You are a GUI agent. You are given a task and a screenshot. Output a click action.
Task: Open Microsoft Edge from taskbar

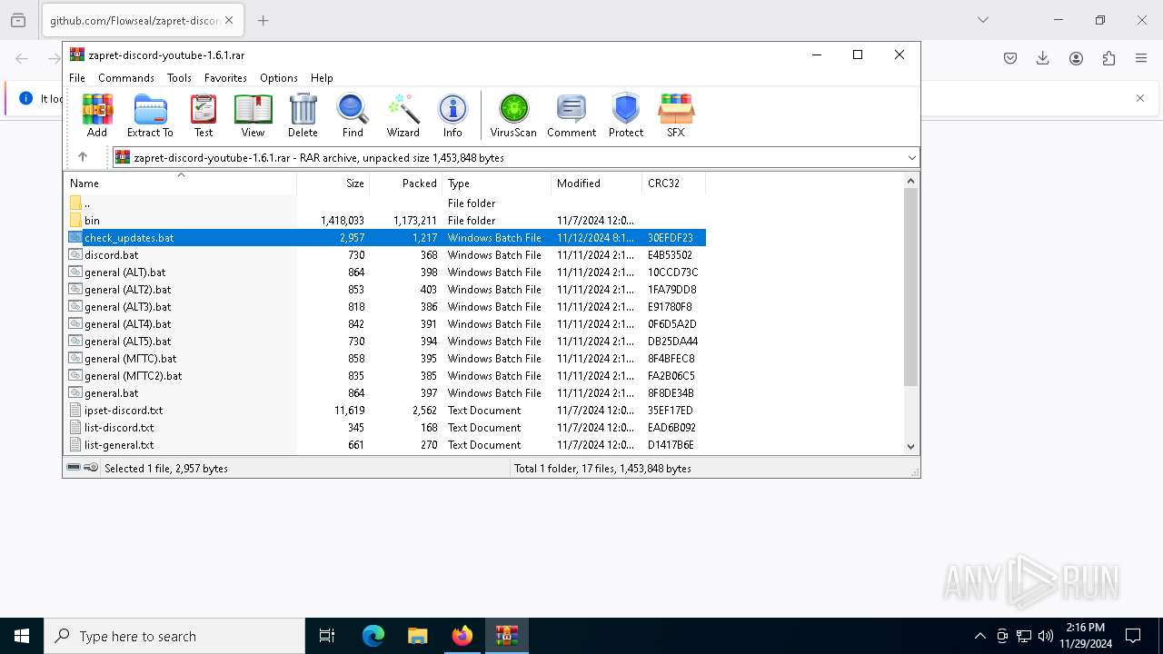pos(373,636)
